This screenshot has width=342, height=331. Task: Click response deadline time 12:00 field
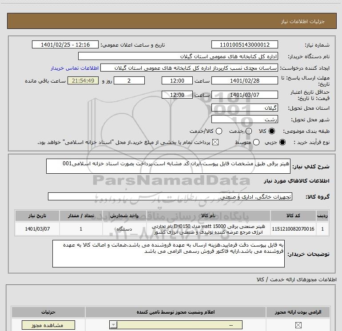177,80
